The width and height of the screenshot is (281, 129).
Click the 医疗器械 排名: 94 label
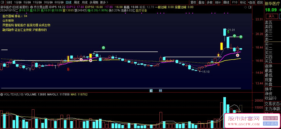[x=15, y=16]
